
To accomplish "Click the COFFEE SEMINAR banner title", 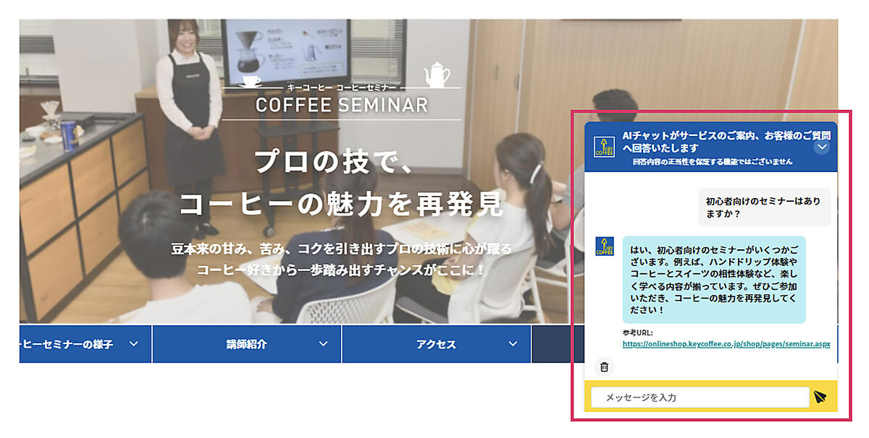I will [342, 105].
